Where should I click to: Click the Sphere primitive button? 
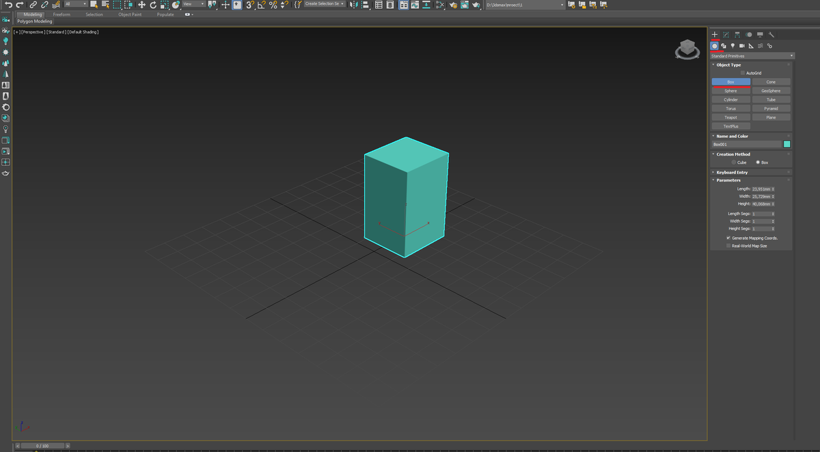pos(730,91)
